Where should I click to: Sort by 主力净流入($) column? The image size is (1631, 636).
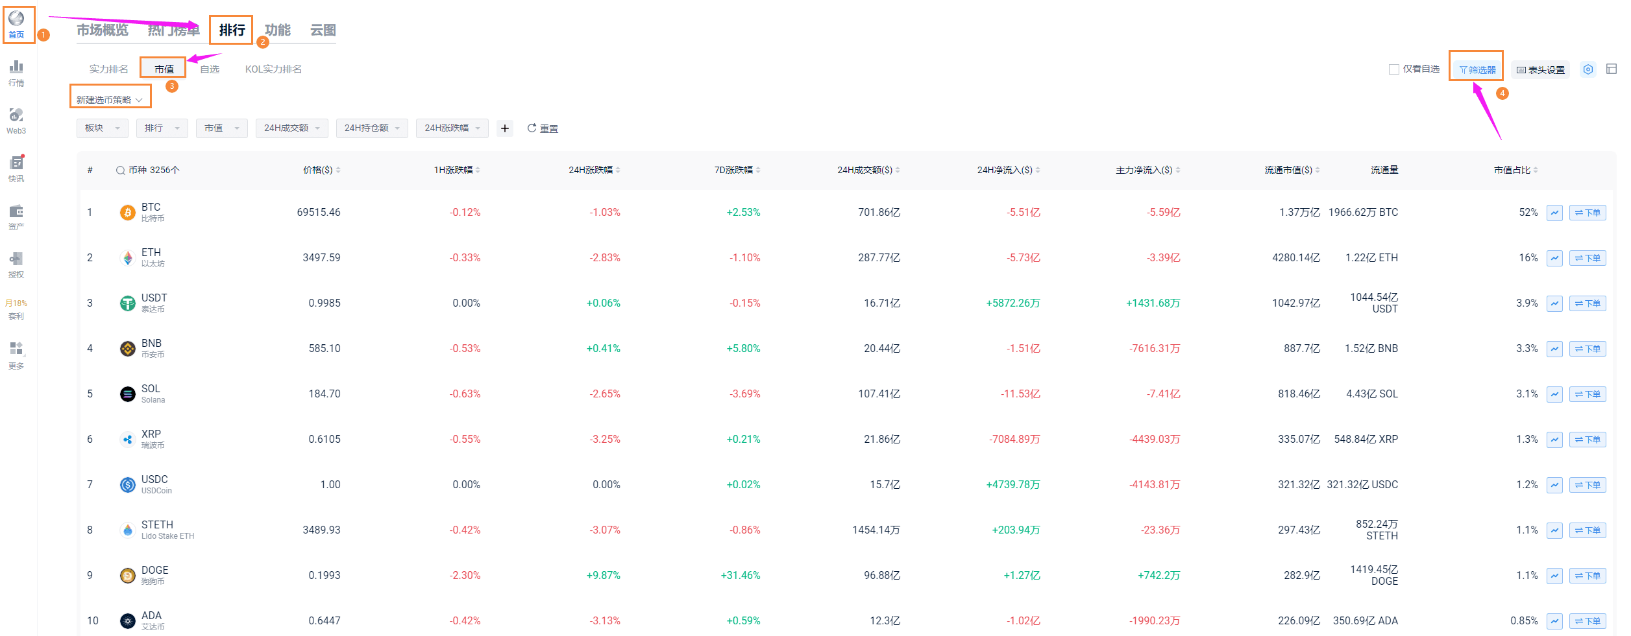pyautogui.click(x=1148, y=170)
